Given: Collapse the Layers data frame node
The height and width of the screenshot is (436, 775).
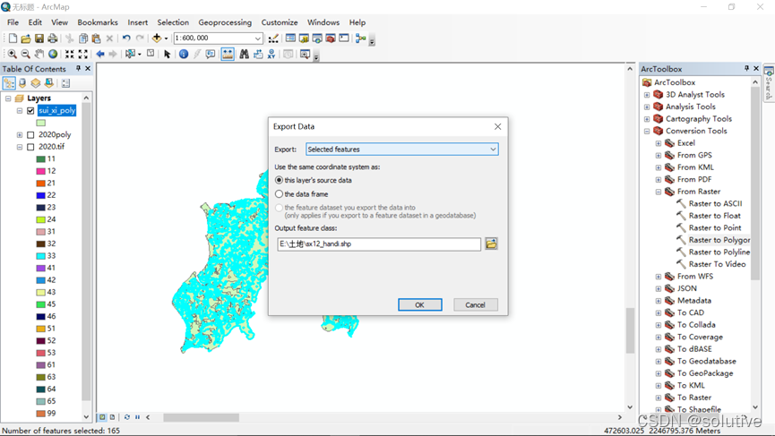Looking at the screenshot, I should pos(8,98).
